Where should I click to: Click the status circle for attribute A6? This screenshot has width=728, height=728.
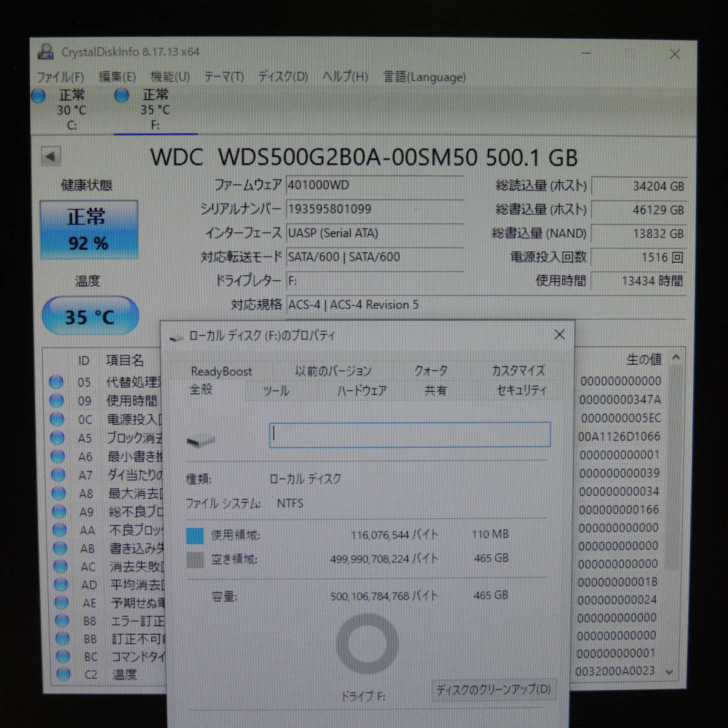click(x=58, y=456)
